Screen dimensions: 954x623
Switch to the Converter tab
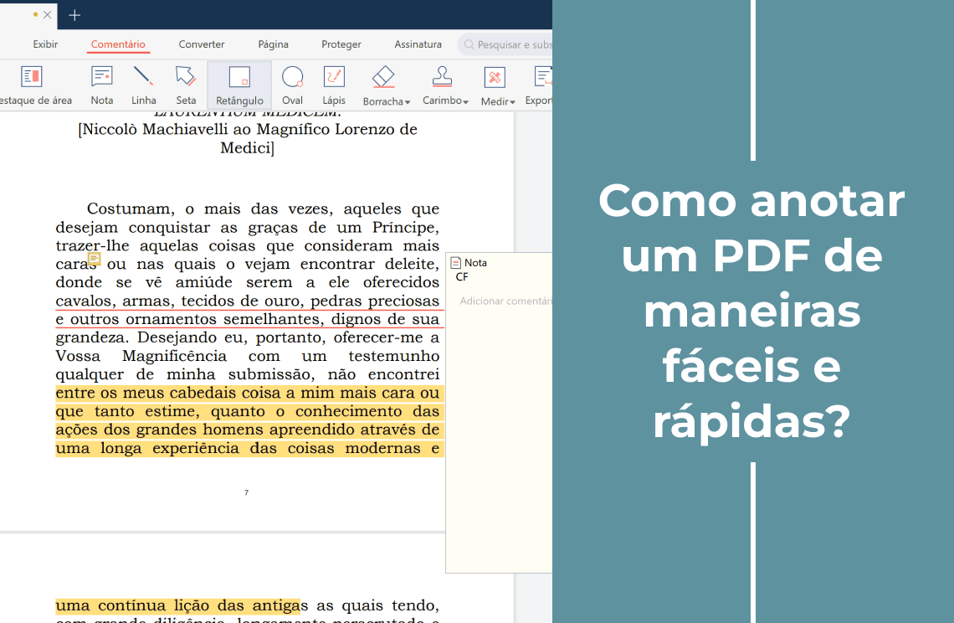click(x=202, y=44)
